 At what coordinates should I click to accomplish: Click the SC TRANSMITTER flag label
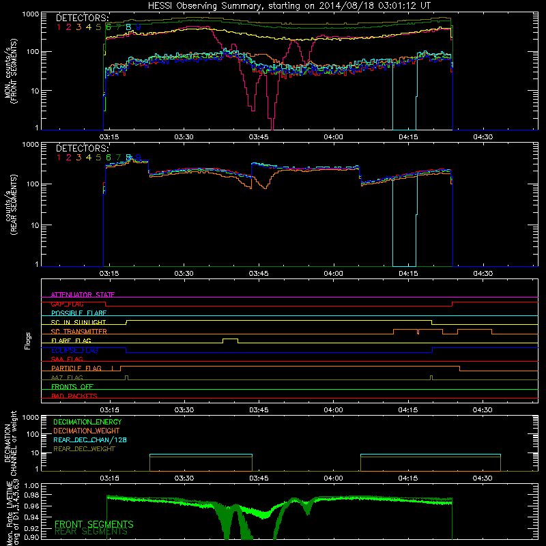(x=79, y=332)
